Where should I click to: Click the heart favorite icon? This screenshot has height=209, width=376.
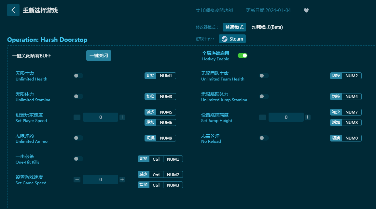click(306, 10)
